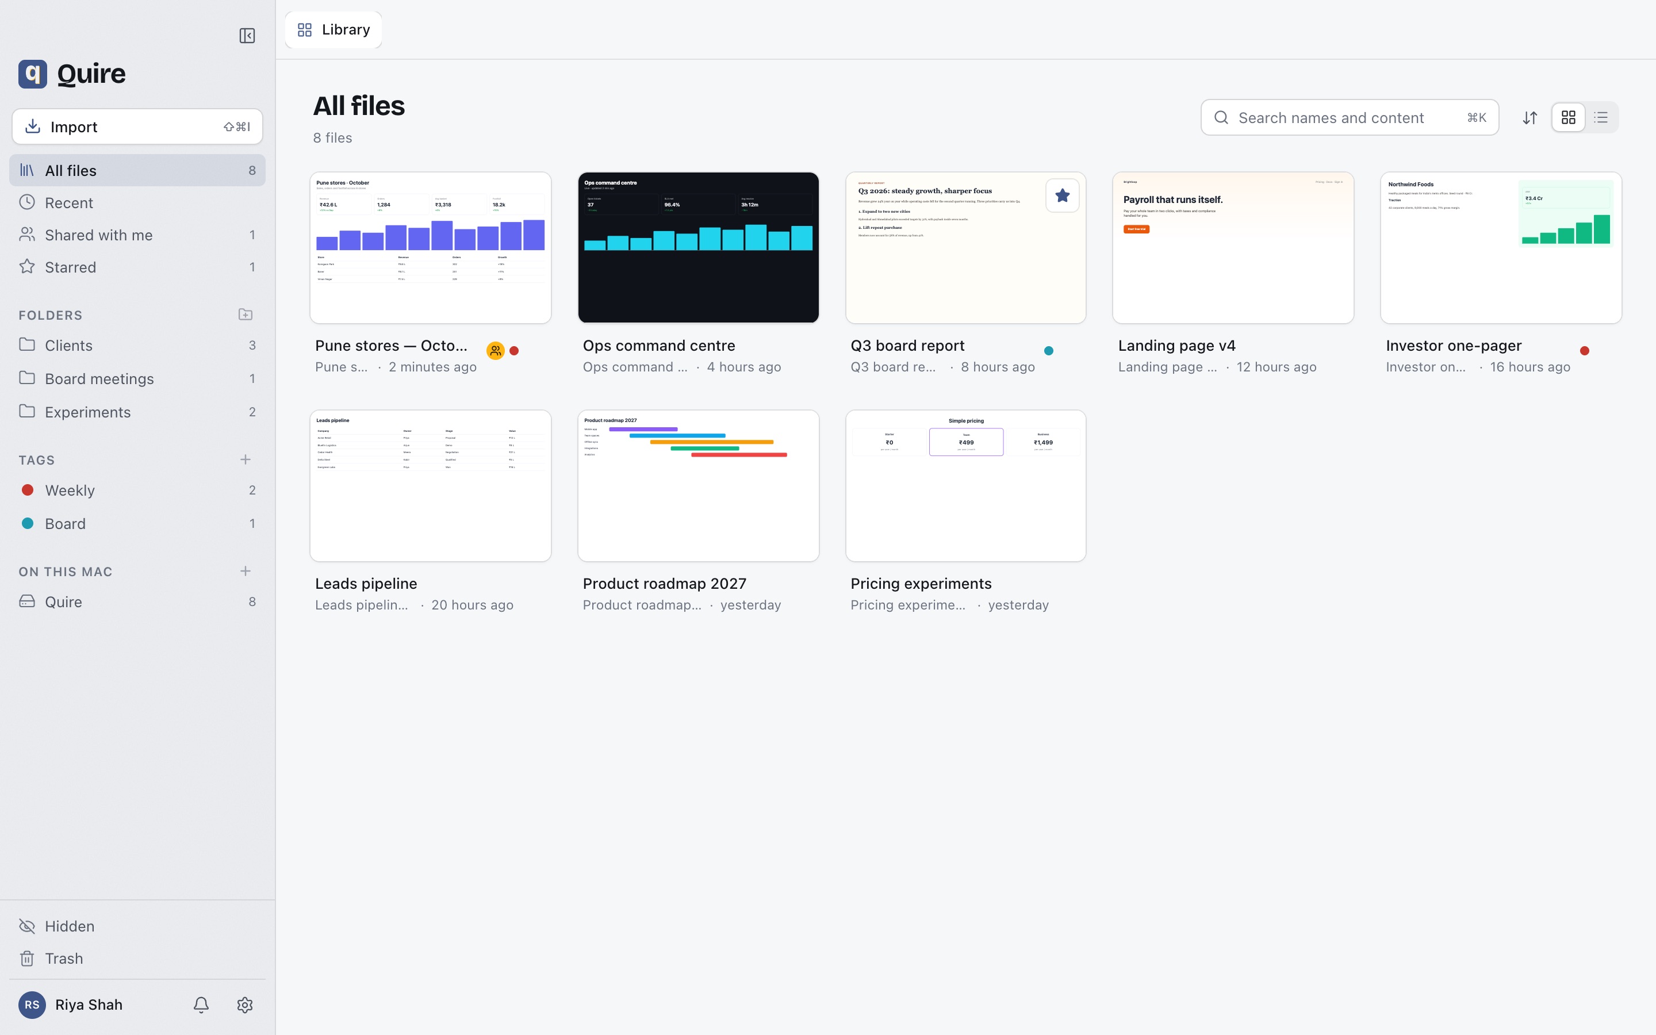Open Starred files
1656x1035 pixels.
coord(137,267)
